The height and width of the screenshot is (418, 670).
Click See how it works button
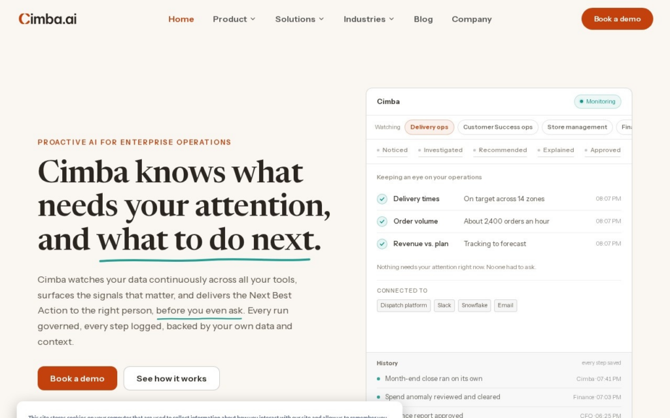pos(171,378)
